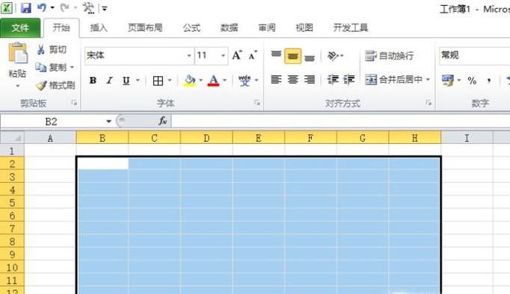Switch to the 公式 (Formulas) tab
Screen dimensions: 510x294
(x=191, y=28)
